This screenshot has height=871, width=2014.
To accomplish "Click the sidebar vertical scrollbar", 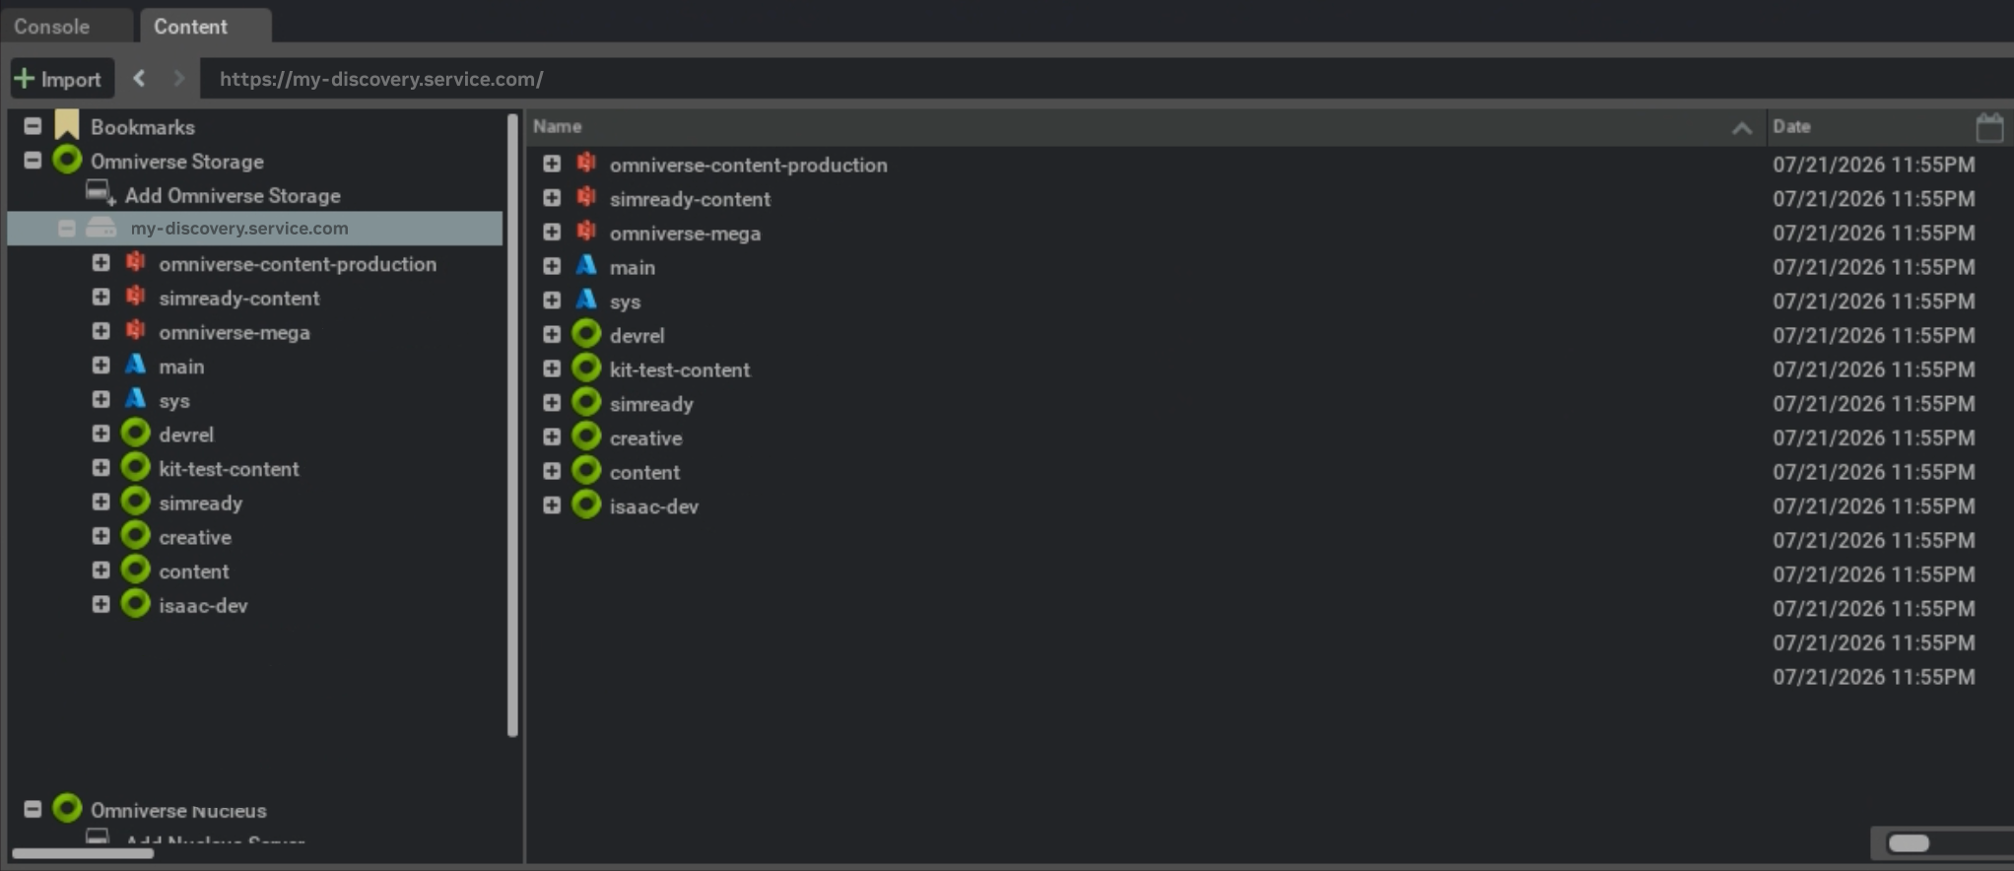I will pos(512,426).
